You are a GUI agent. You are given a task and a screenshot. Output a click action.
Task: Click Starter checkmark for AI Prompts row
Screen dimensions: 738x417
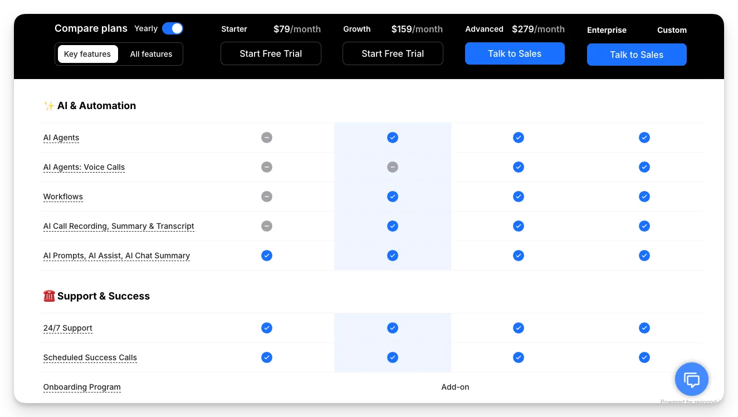tap(267, 256)
